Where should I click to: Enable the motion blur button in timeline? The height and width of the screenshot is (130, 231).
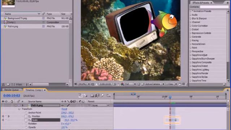[x=102, y=96]
